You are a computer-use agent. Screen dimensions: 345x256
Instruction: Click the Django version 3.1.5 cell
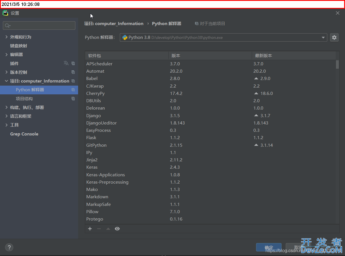pyautogui.click(x=175, y=115)
